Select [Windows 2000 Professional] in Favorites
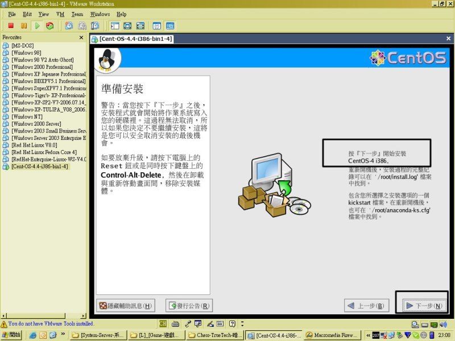Screen dimensions: 455x341 tap(42, 67)
